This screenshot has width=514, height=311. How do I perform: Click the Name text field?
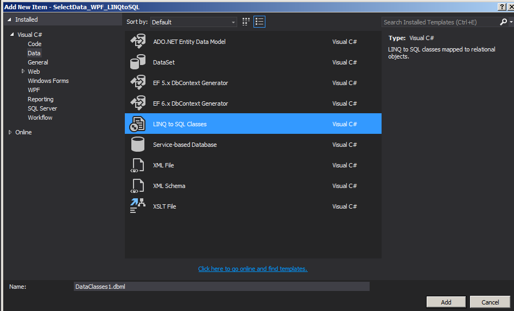click(x=221, y=286)
